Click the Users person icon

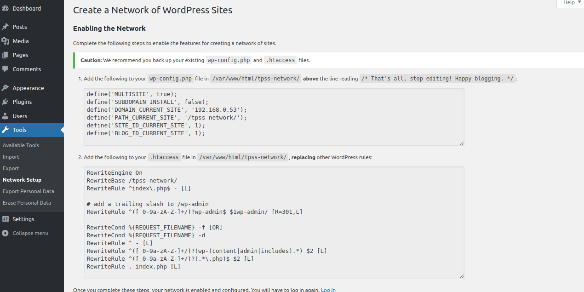coord(6,116)
